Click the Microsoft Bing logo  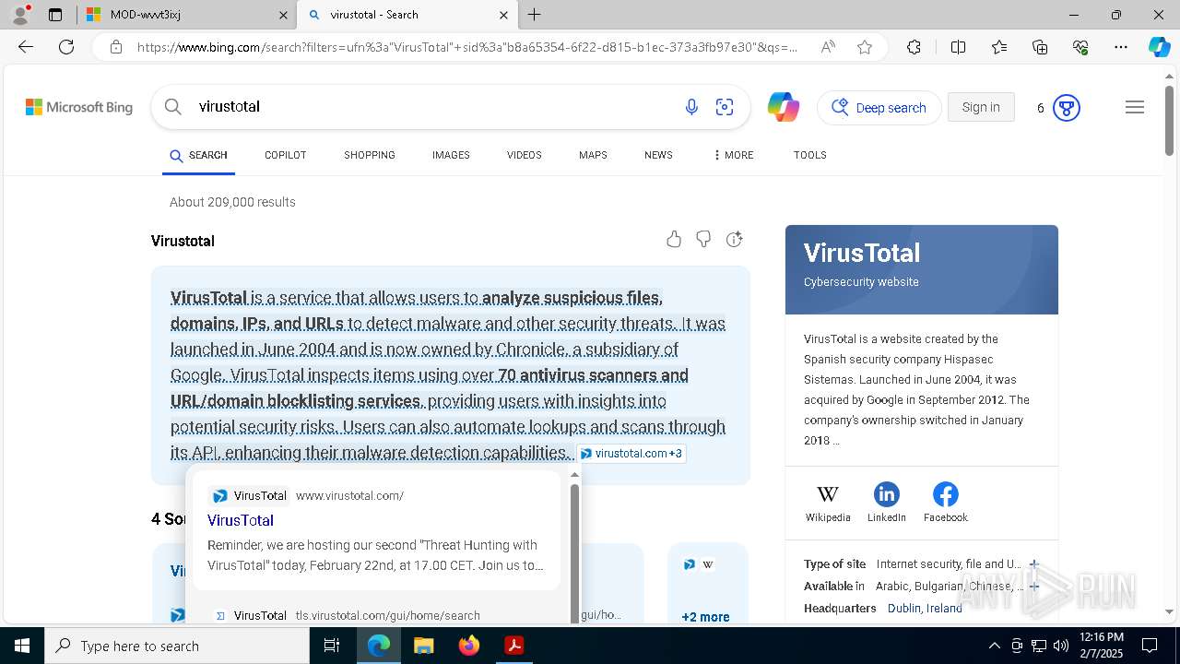pyautogui.click(x=79, y=108)
